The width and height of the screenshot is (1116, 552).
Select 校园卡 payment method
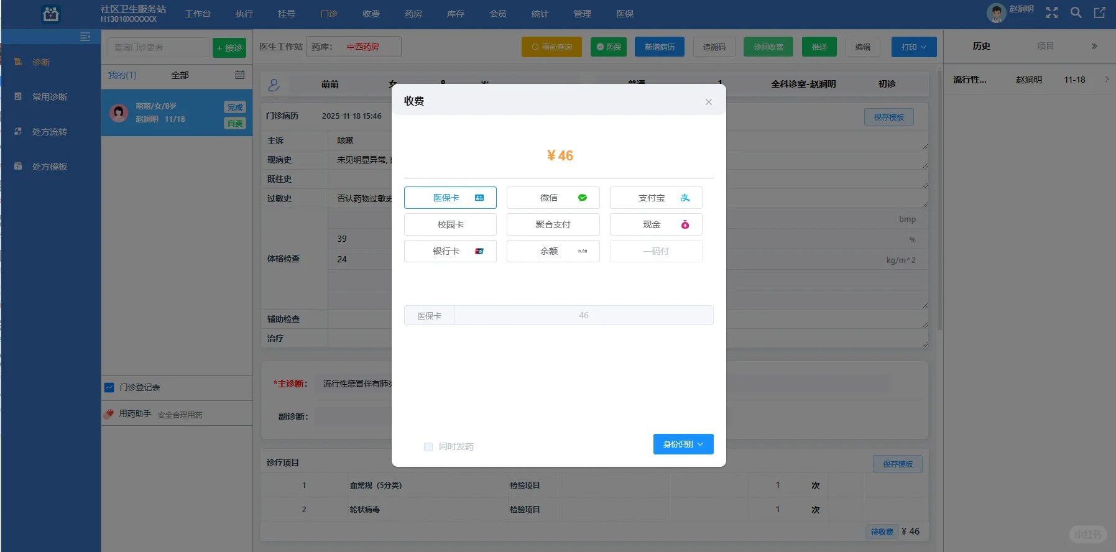pyautogui.click(x=450, y=224)
